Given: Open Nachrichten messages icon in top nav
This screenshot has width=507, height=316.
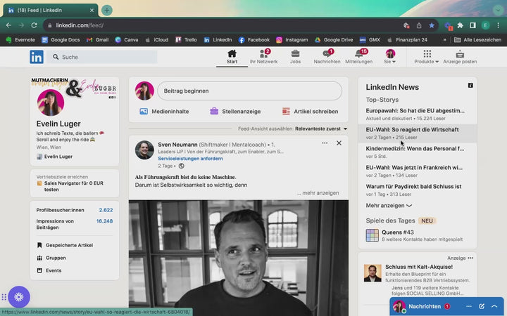Looking at the screenshot, I should 327,54.
